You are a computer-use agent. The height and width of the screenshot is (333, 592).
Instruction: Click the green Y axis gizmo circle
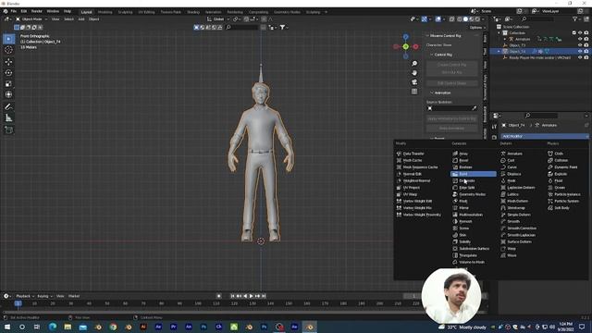(x=405, y=46)
